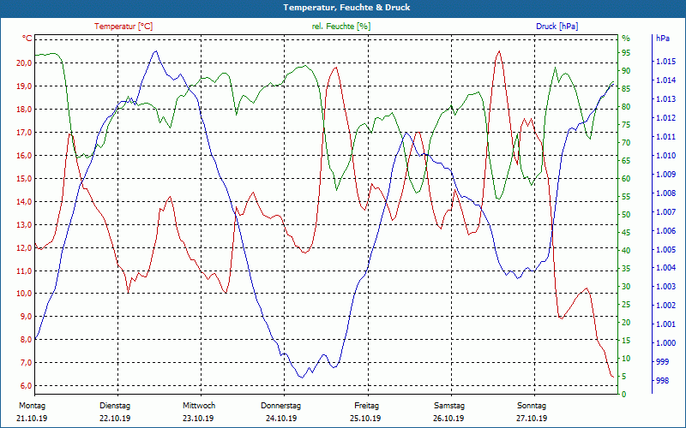Click the Dienstag day label

pos(115,406)
